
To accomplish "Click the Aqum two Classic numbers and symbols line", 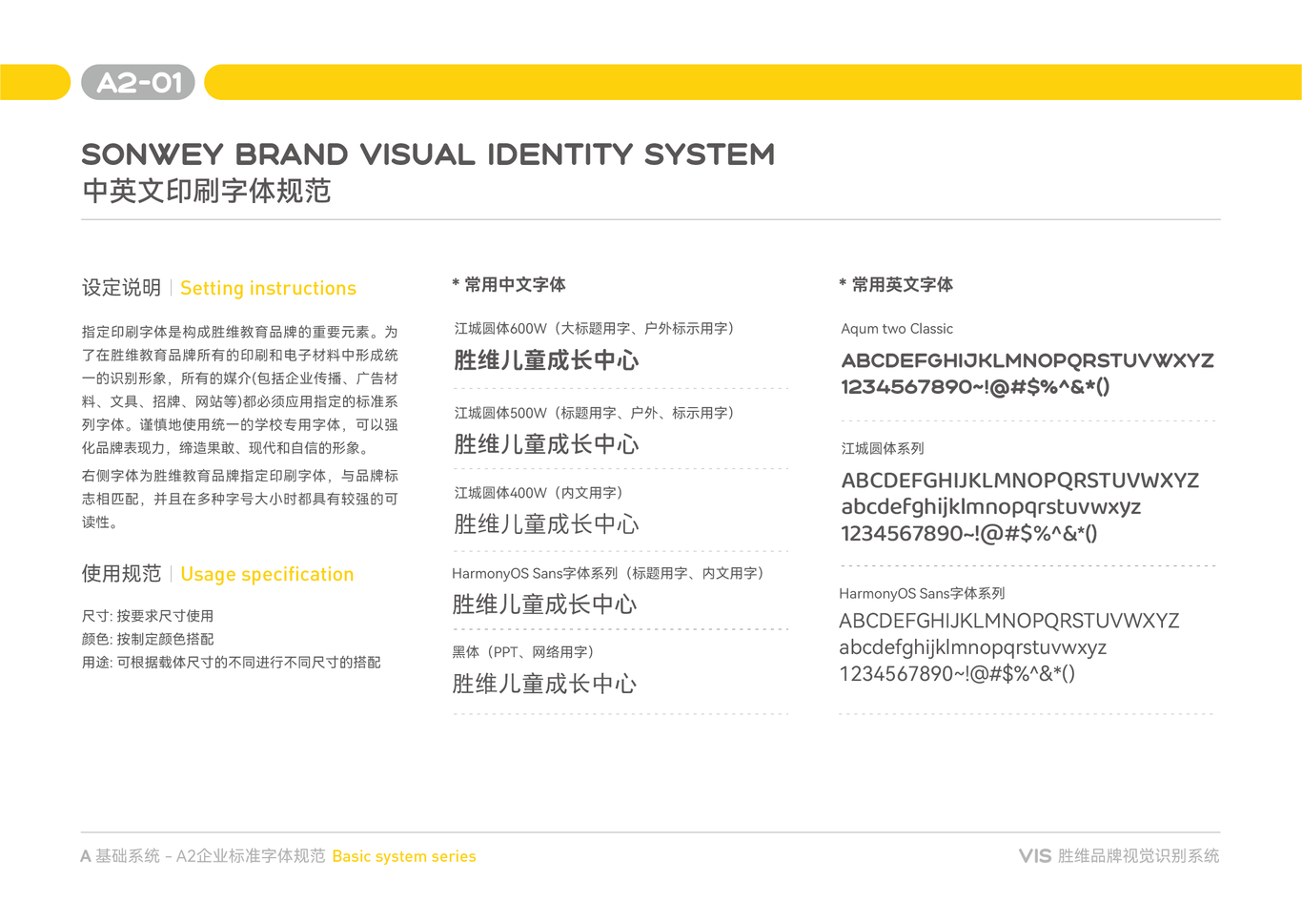I will point(975,387).
